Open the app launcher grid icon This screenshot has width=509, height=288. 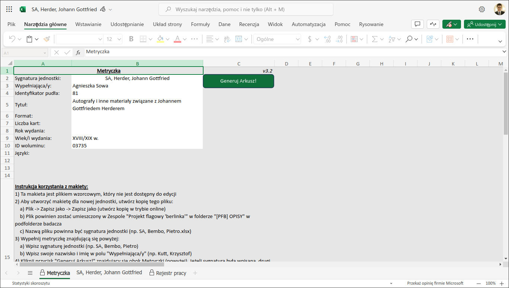9,9
